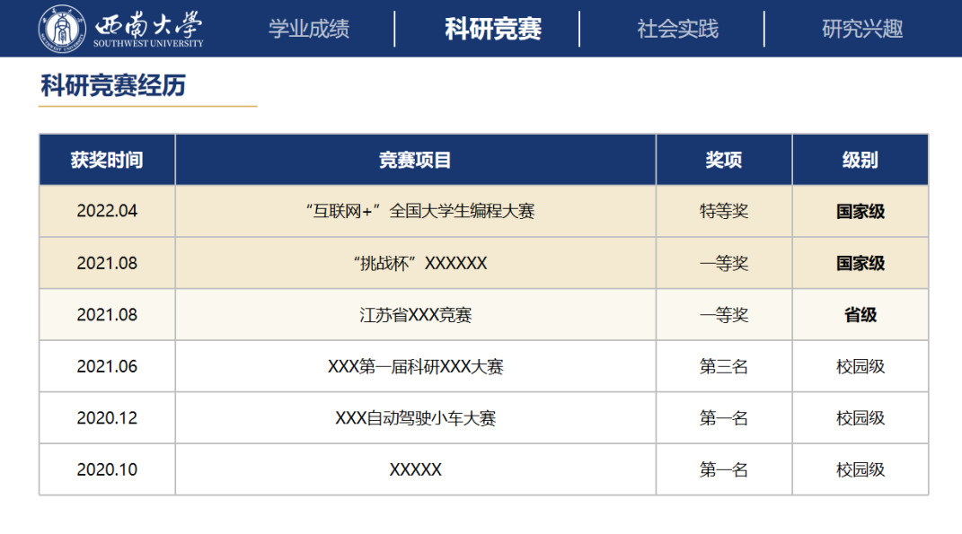962x534 pixels.
Task: Switch to the 社会实践 tab
Action: (677, 29)
